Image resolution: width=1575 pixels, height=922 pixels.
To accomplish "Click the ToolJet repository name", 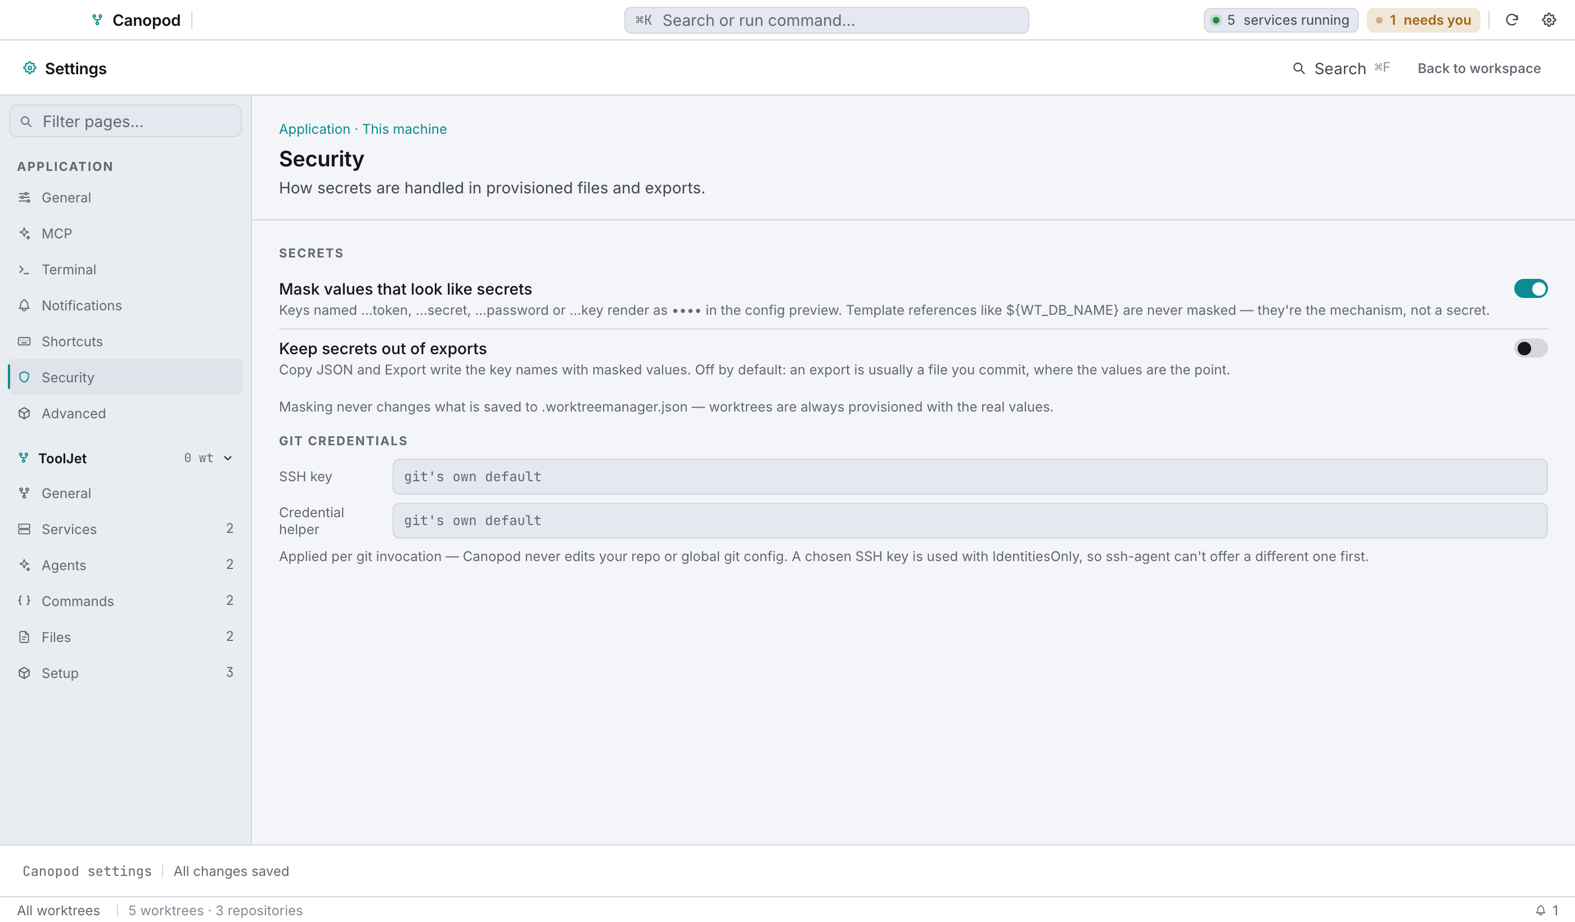I will pyautogui.click(x=62, y=458).
